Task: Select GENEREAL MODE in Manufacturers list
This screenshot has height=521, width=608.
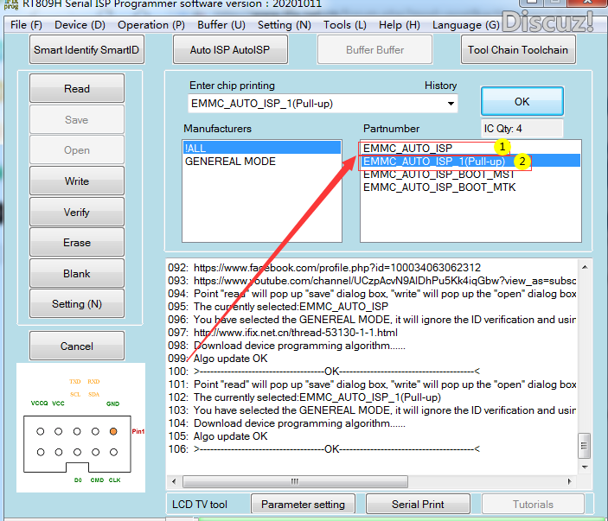Action: point(230,162)
